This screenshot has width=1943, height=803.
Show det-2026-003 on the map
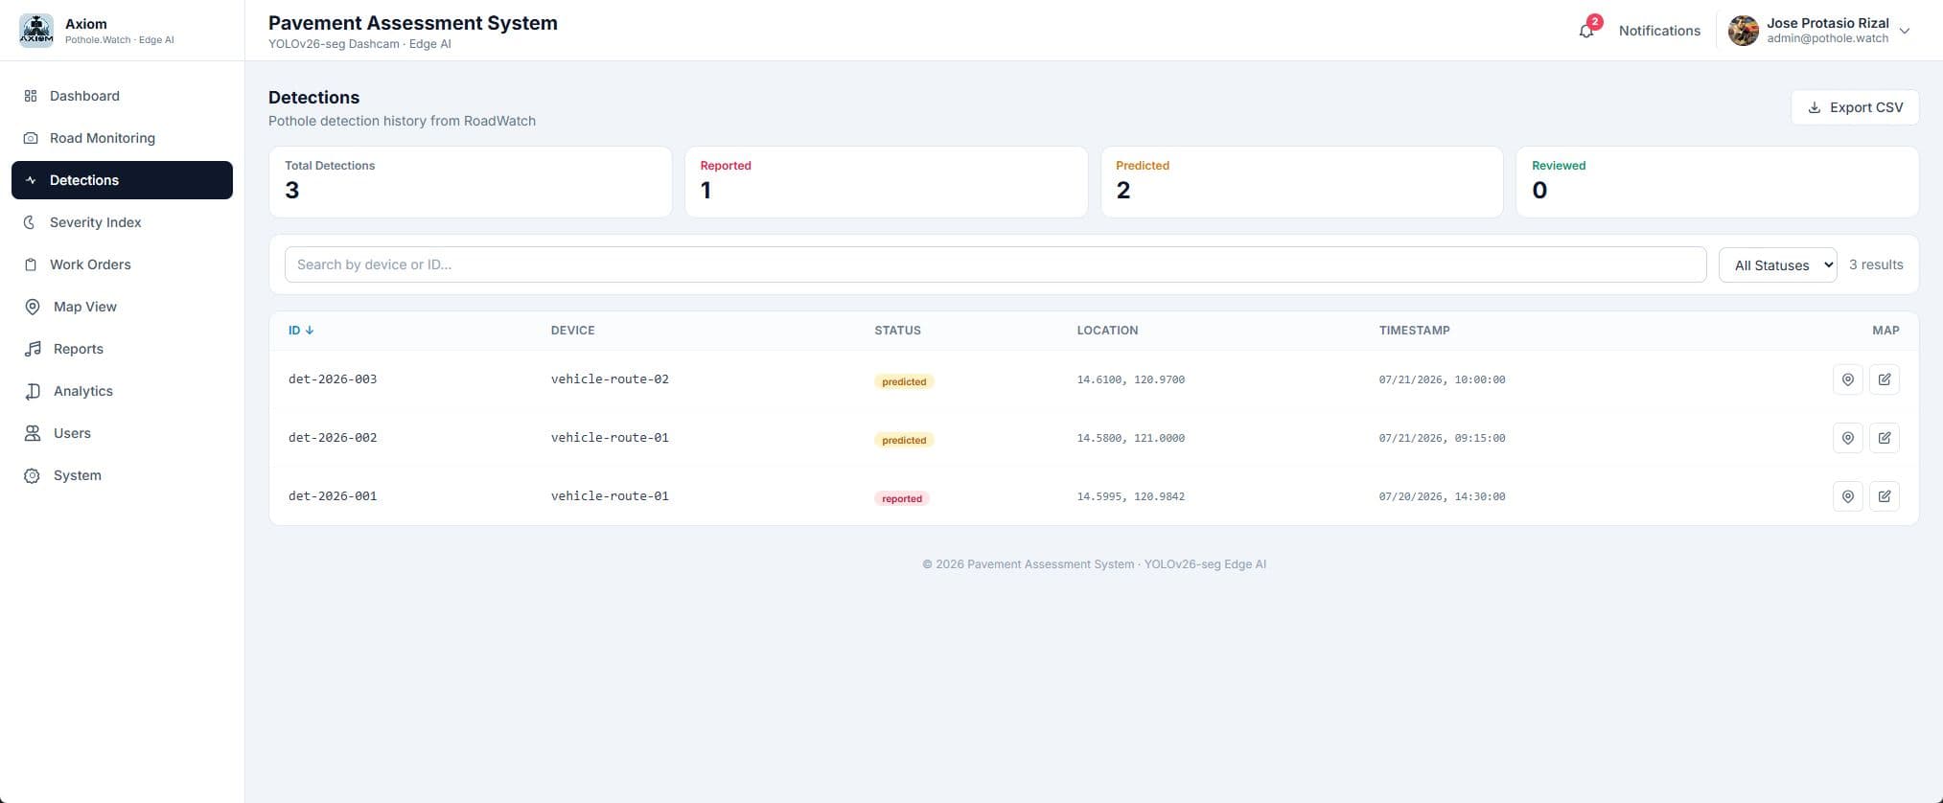(x=1847, y=379)
